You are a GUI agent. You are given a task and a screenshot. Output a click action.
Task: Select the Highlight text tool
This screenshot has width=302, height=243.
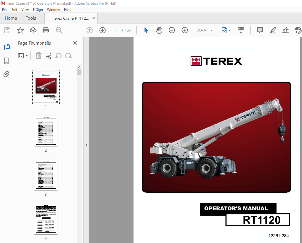pyautogui.click(x=273, y=30)
